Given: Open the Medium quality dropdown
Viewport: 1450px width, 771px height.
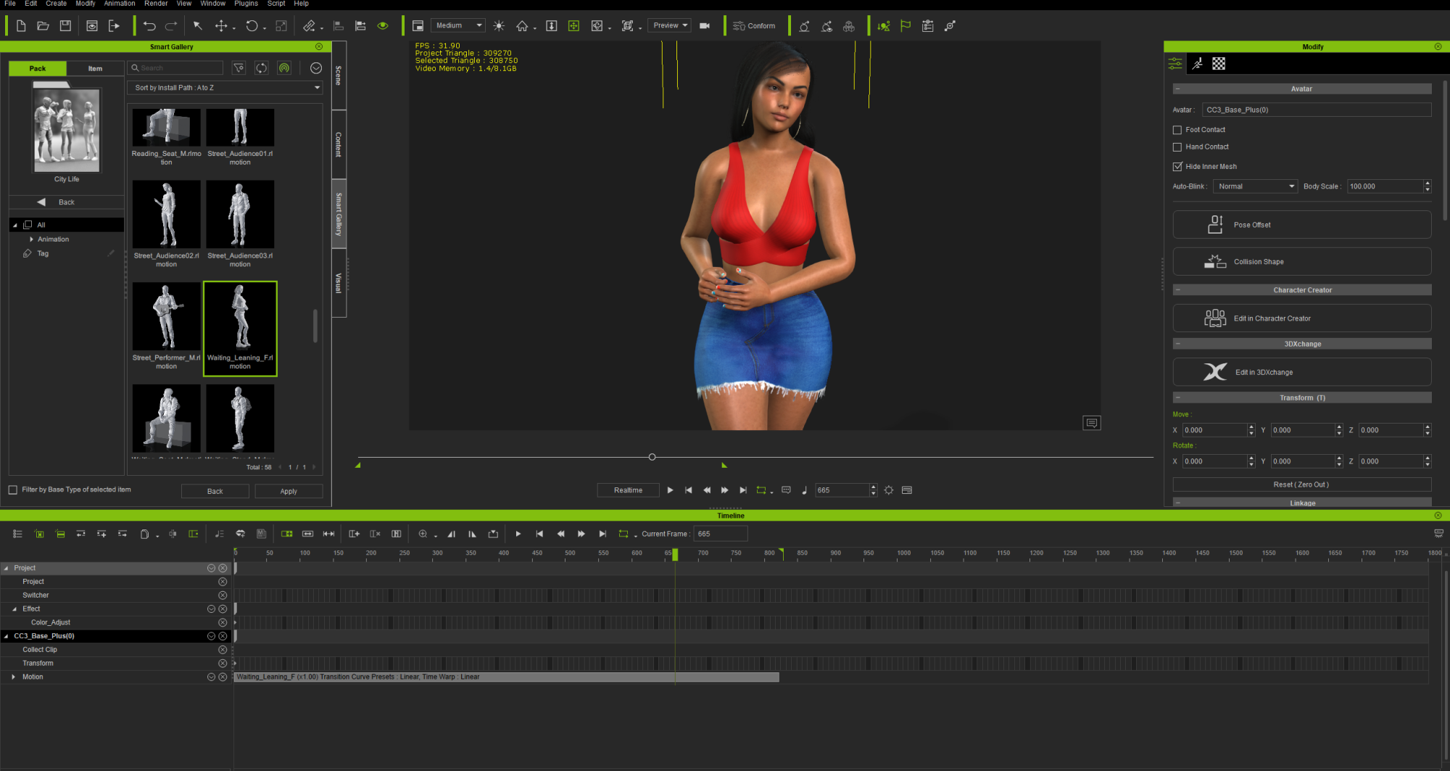Looking at the screenshot, I should point(458,25).
